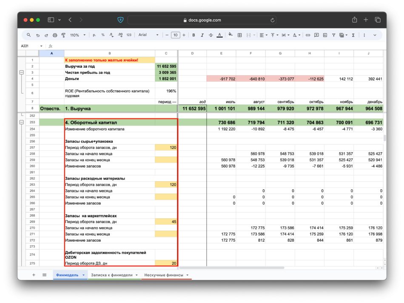Open the Borders tool
Viewport: 404px width, 303px height.
(x=240, y=35)
